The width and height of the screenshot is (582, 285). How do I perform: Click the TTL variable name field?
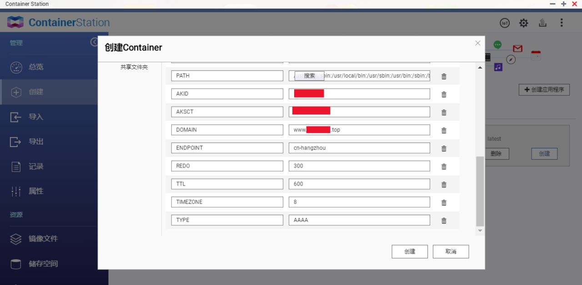tap(227, 184)
